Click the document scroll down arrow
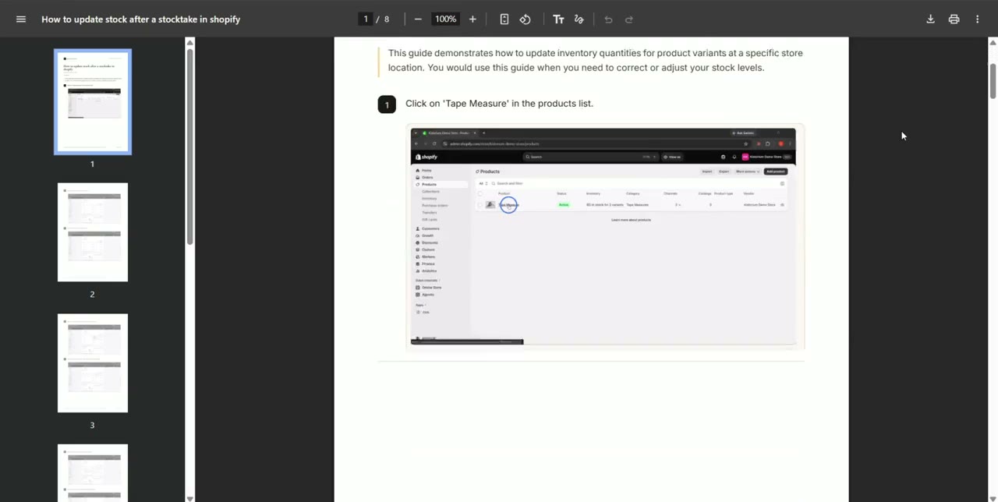Viewport: 998px width, 502px height. [993, 498]
